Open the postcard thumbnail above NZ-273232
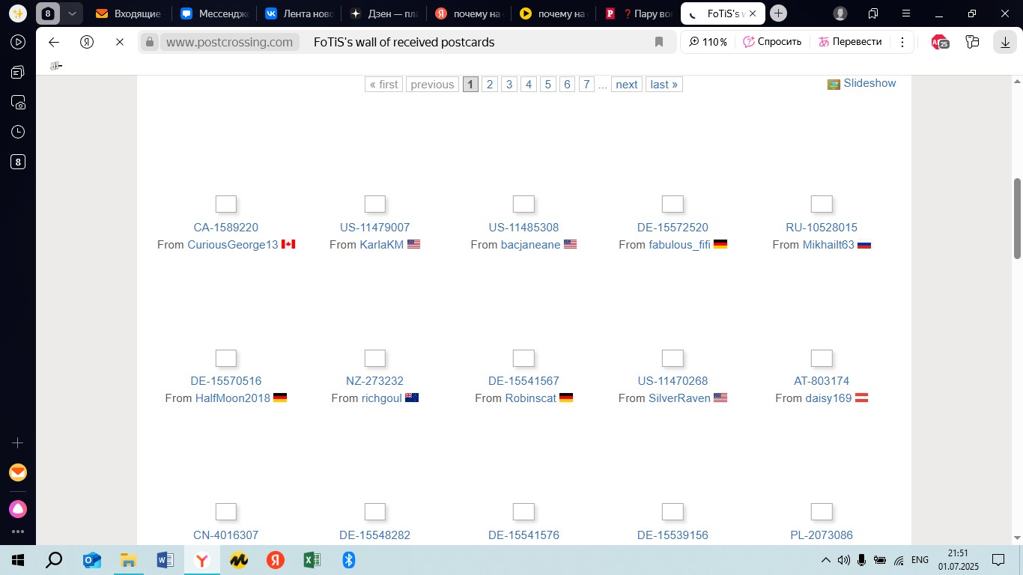 coord(374,358)
